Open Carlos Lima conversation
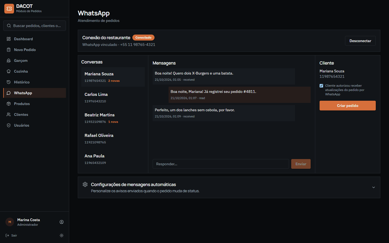The width and height of the screenshot is (389, 243). (113, 97)
